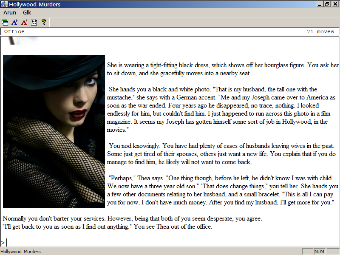Click the 'Office' location in status line
The height and width of the screenshot is (255, 340).
pyautogui.click(x=14, y=31)
